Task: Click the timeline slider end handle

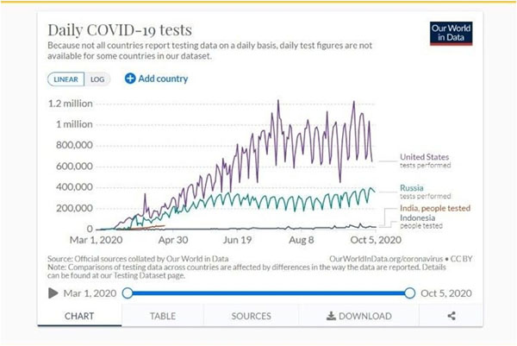Action: (x=409, y=293)
